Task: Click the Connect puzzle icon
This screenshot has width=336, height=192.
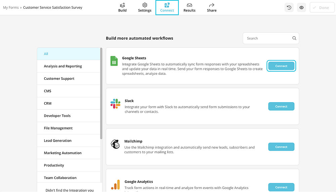Action: pos(167,5)
